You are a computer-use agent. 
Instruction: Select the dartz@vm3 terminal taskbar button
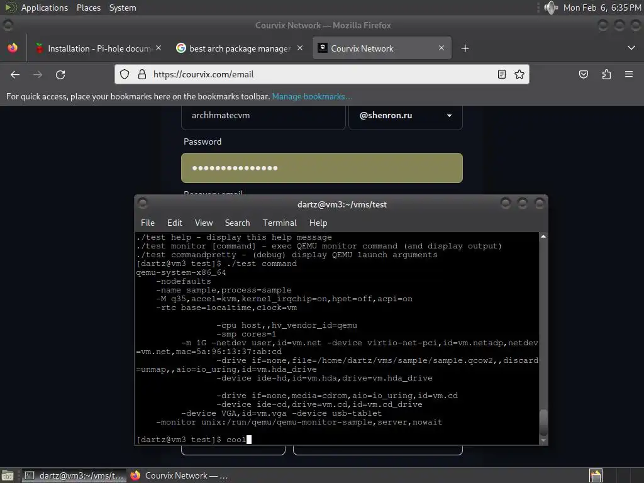pyautogui.click(x=74, y=475)
